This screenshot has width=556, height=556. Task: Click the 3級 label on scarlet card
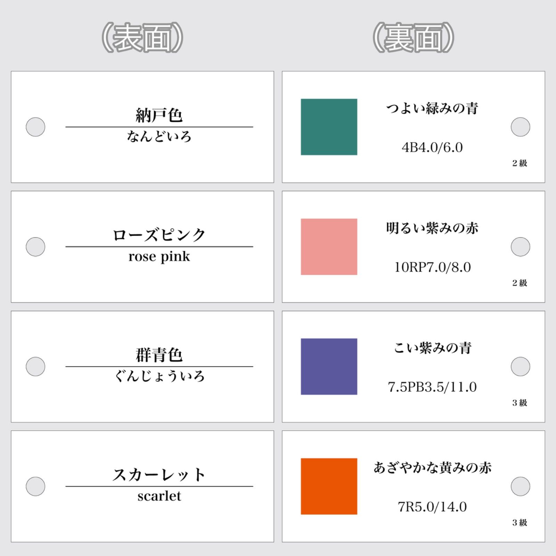[520, 522]
